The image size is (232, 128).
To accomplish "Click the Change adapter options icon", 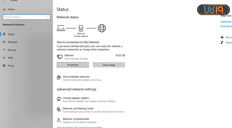I will (59, 99).
